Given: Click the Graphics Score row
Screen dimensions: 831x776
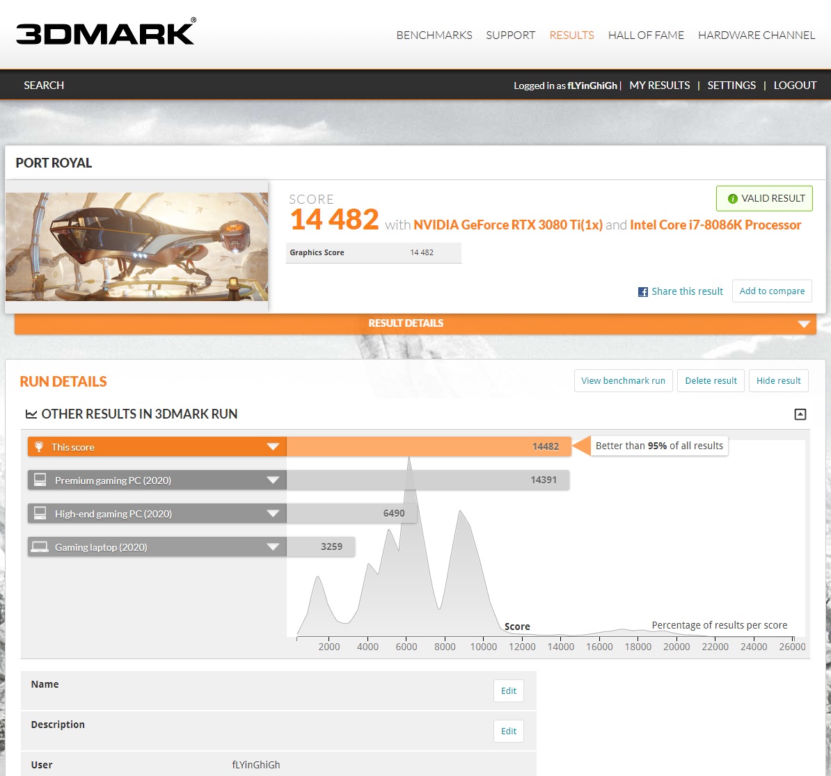Looking at the screenshot, I should [374, 252].
